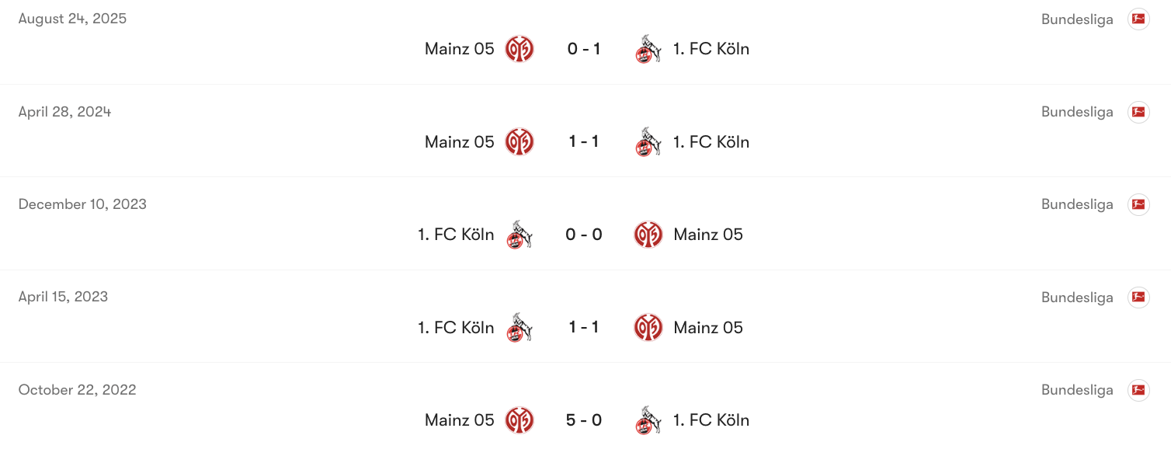The width and height of the screenshot is (1171, 449).
Task: Click the Bundesliga badge on April 15, 2023 row
Action: click(1138, 297)
